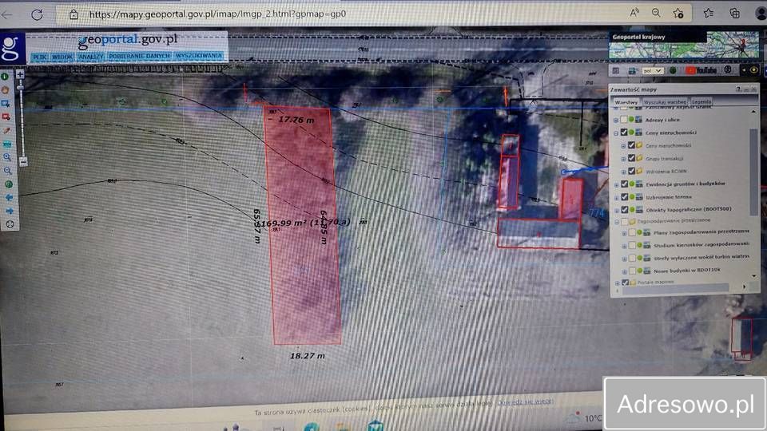Image resolution: width=767 pixels, height=431 pixels.
Task: Click the compass icon at toolbar bottom
Action: [x=10, y=224]
